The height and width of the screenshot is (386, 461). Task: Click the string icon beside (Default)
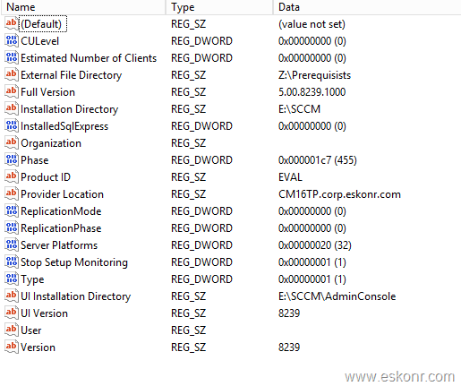coord(12,23)
